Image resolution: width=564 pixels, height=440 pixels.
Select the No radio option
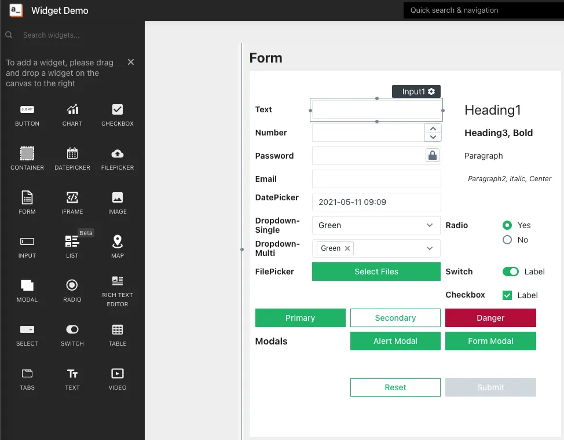(x=507, y=240)
